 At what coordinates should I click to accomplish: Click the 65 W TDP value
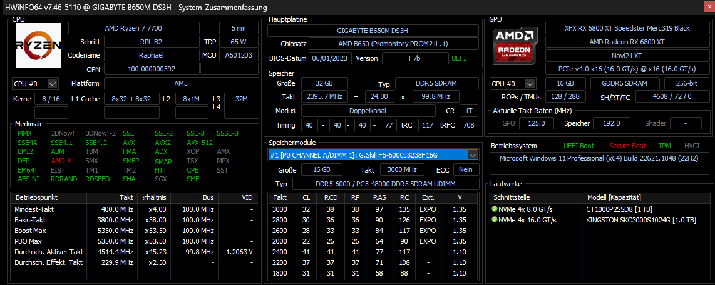(x=239, y=42)
